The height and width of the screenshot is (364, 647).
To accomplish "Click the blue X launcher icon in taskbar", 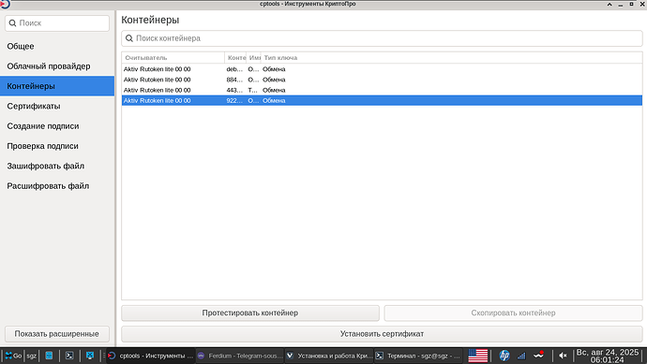I will (x=89, y=356).
